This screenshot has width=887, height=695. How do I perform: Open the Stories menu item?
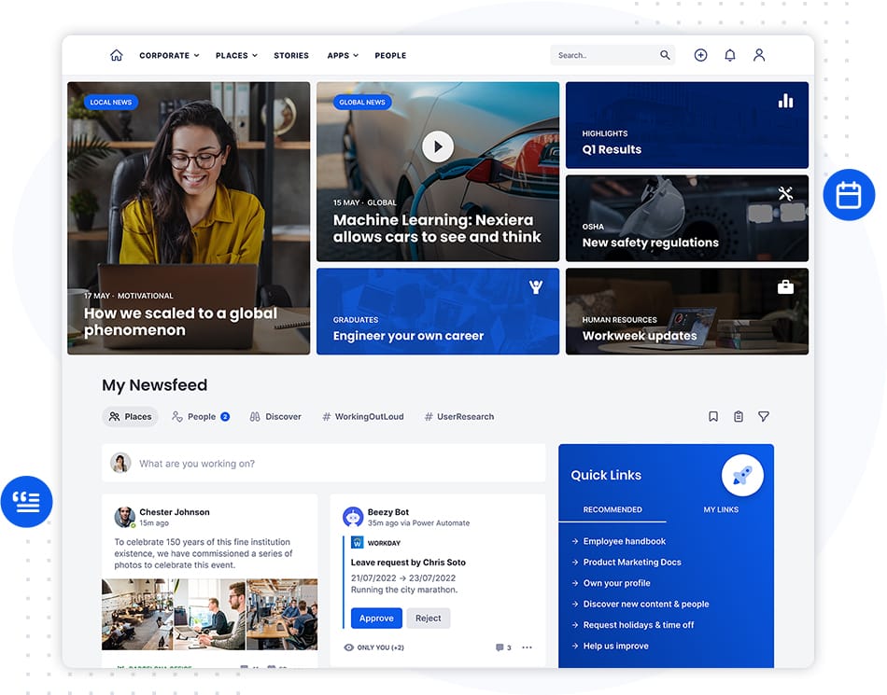click(291, 55)
